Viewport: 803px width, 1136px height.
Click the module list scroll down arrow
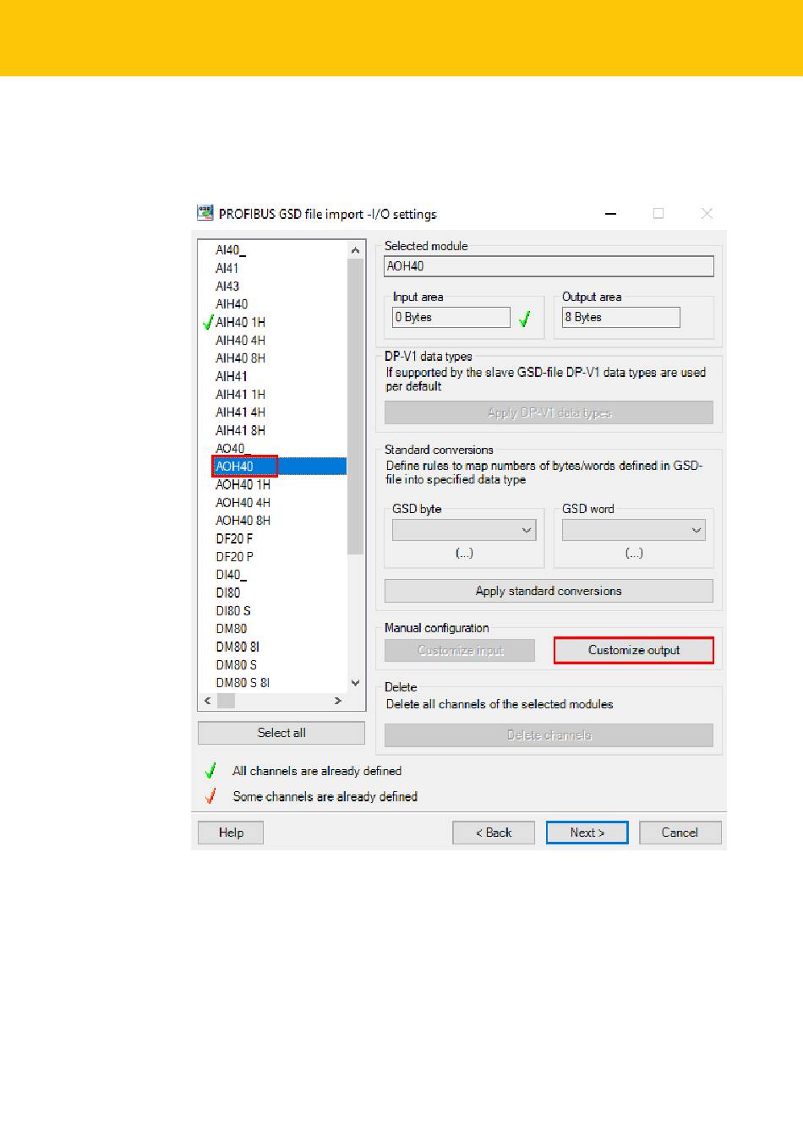[355, 683]
